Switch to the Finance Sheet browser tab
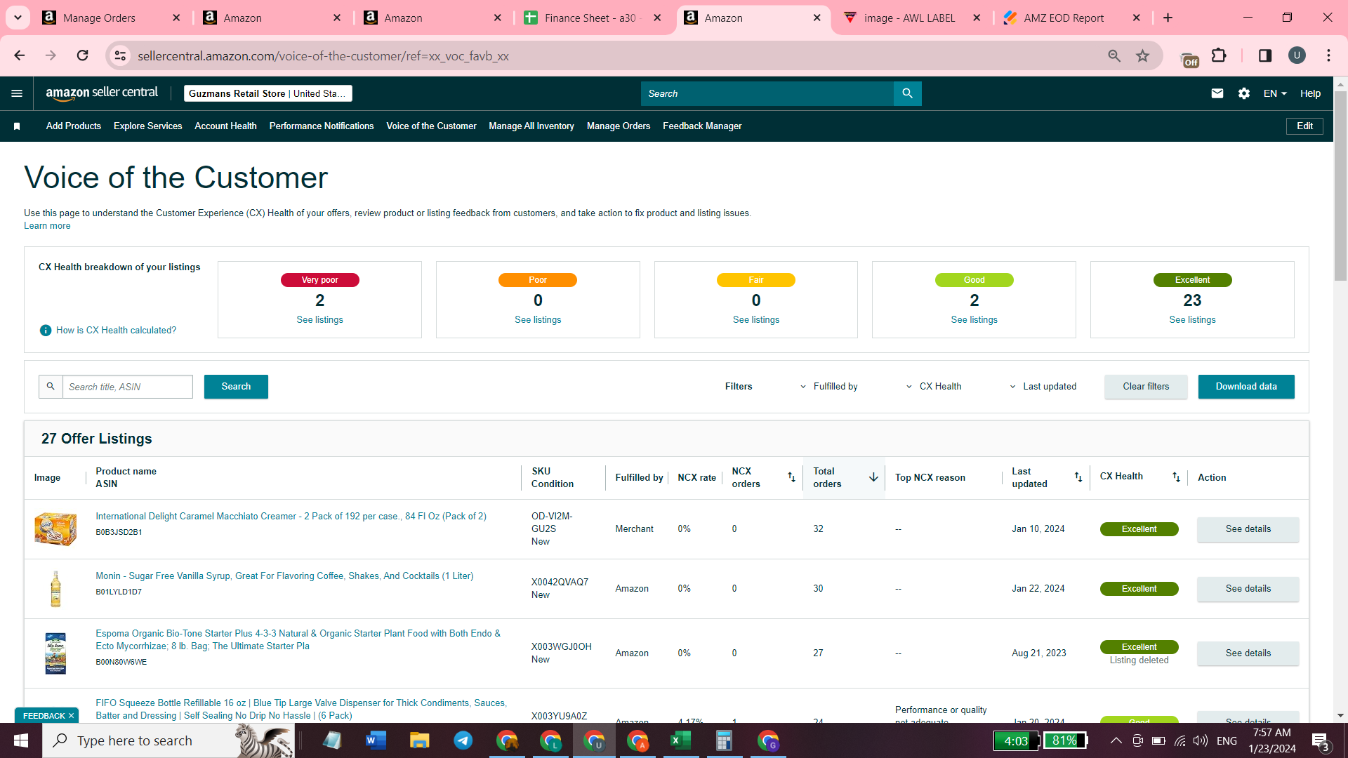The width and height of the screenshot is (1348, 758). 590,18
